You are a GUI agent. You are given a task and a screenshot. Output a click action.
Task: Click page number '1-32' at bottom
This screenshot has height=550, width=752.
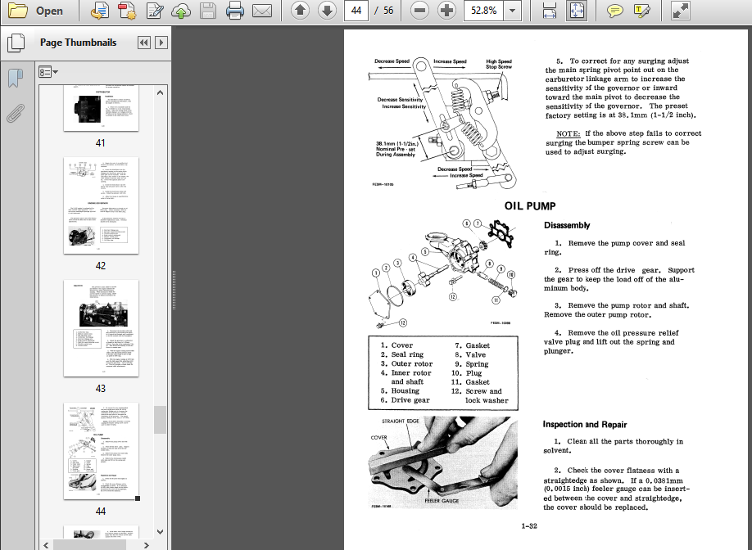529,526
